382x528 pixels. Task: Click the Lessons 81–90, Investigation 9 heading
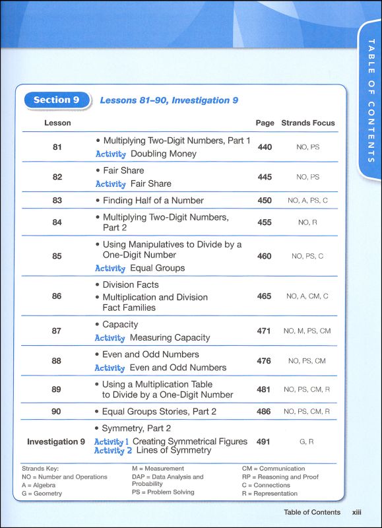(x=169, y=100)
